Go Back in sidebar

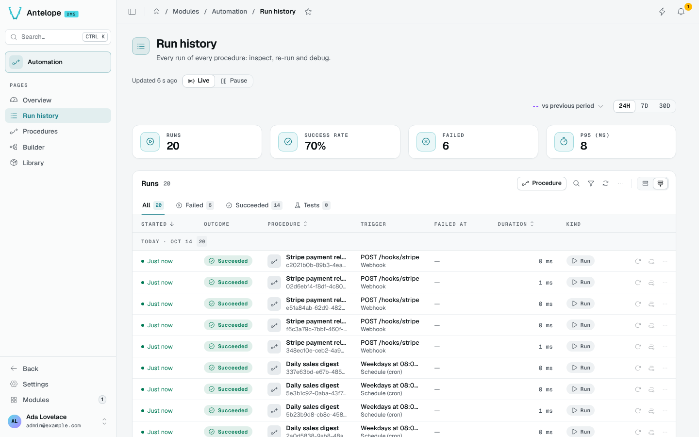coord(58,369)
